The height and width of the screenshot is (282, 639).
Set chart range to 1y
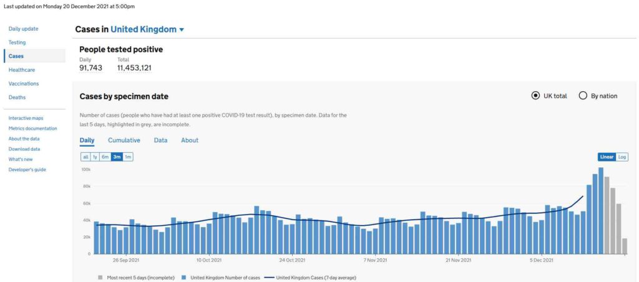95,157
